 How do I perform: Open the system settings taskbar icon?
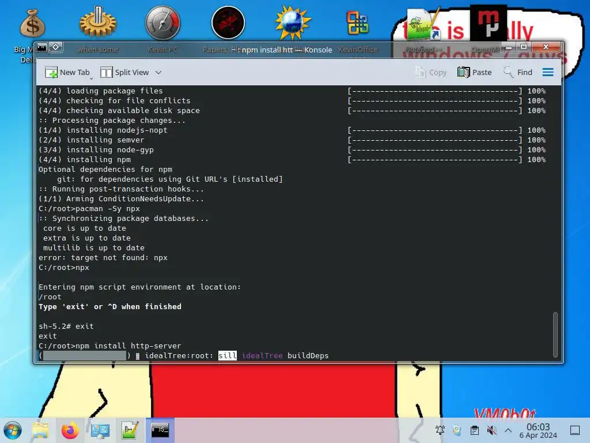[x=100, y=430]
